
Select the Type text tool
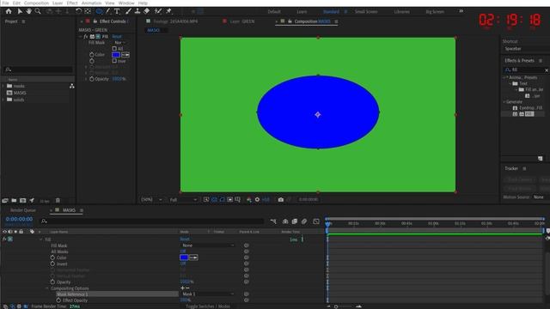tap(117, 11)
